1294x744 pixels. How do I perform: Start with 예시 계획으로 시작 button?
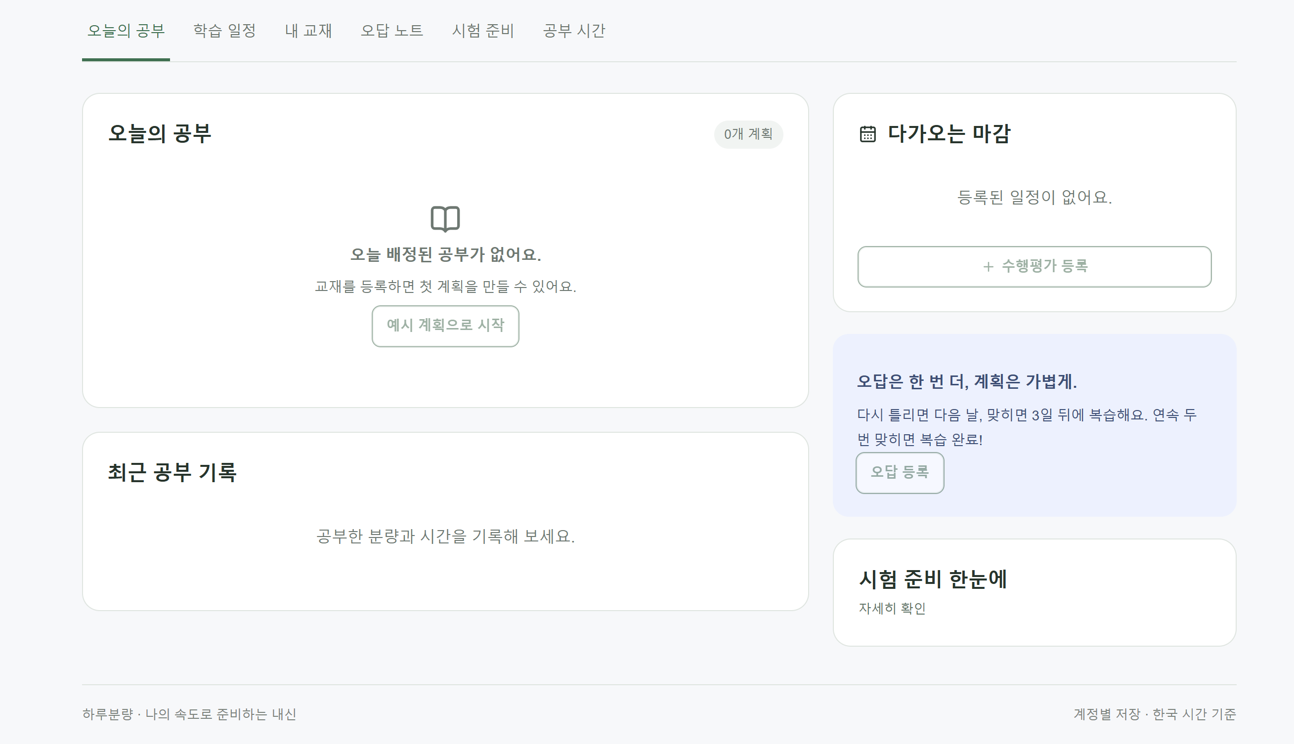(445, 326)
